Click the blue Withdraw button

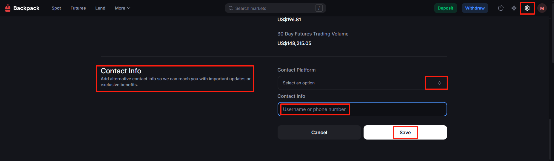click(475, 8)
